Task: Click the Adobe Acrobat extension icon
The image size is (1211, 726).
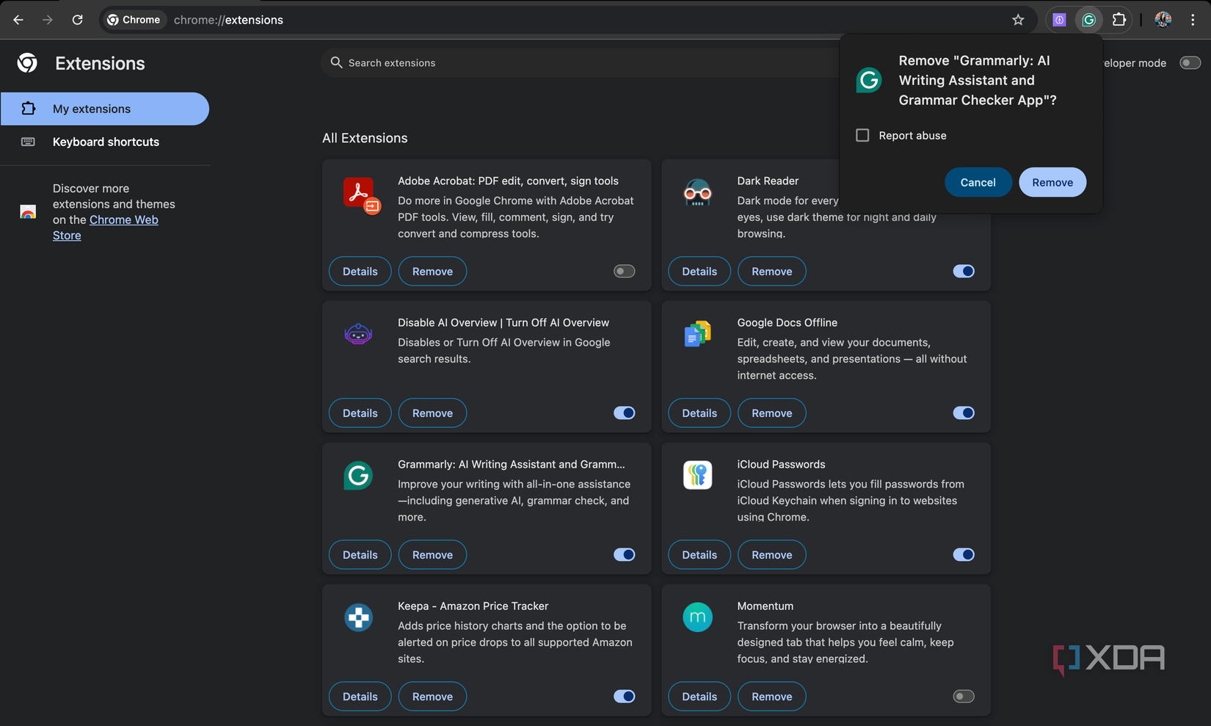Action: point(361,195)
